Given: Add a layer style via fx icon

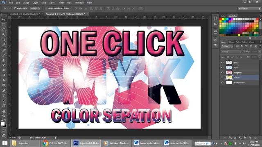Looking at the screenshot, I should [230, 138].
